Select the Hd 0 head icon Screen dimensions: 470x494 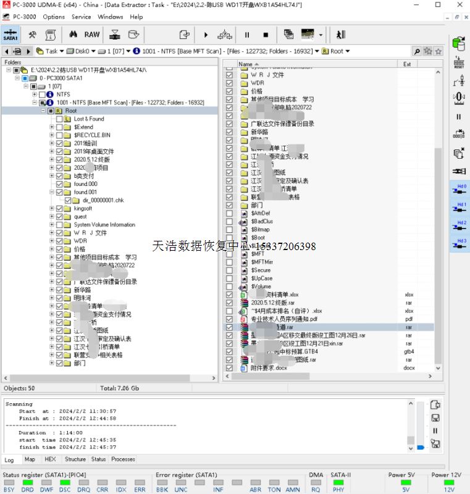tap(459, 190)
